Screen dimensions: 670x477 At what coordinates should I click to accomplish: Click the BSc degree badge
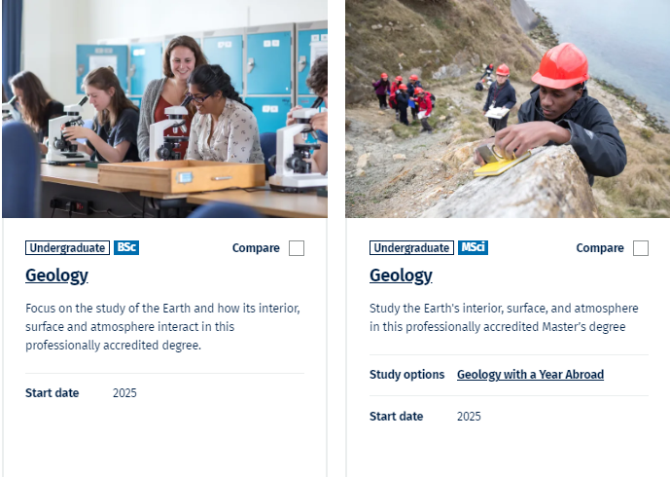[126, 247]
